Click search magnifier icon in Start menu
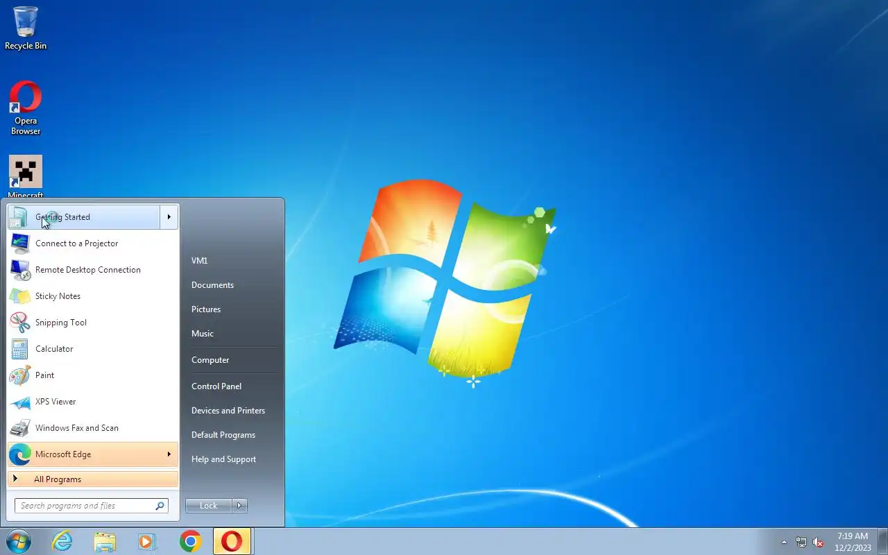 [160, 506]
